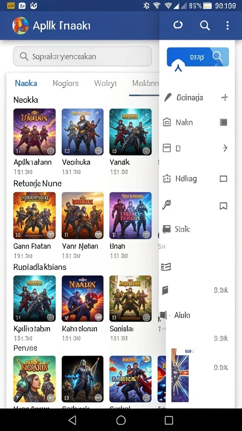This screenshot has height=431, width=242.
Task: Tap the Android home navigation button
Action: [121, 420]
